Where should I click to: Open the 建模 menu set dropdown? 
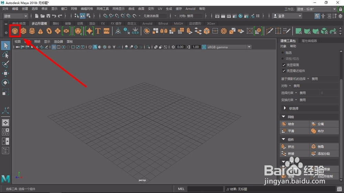click(15, 16)
